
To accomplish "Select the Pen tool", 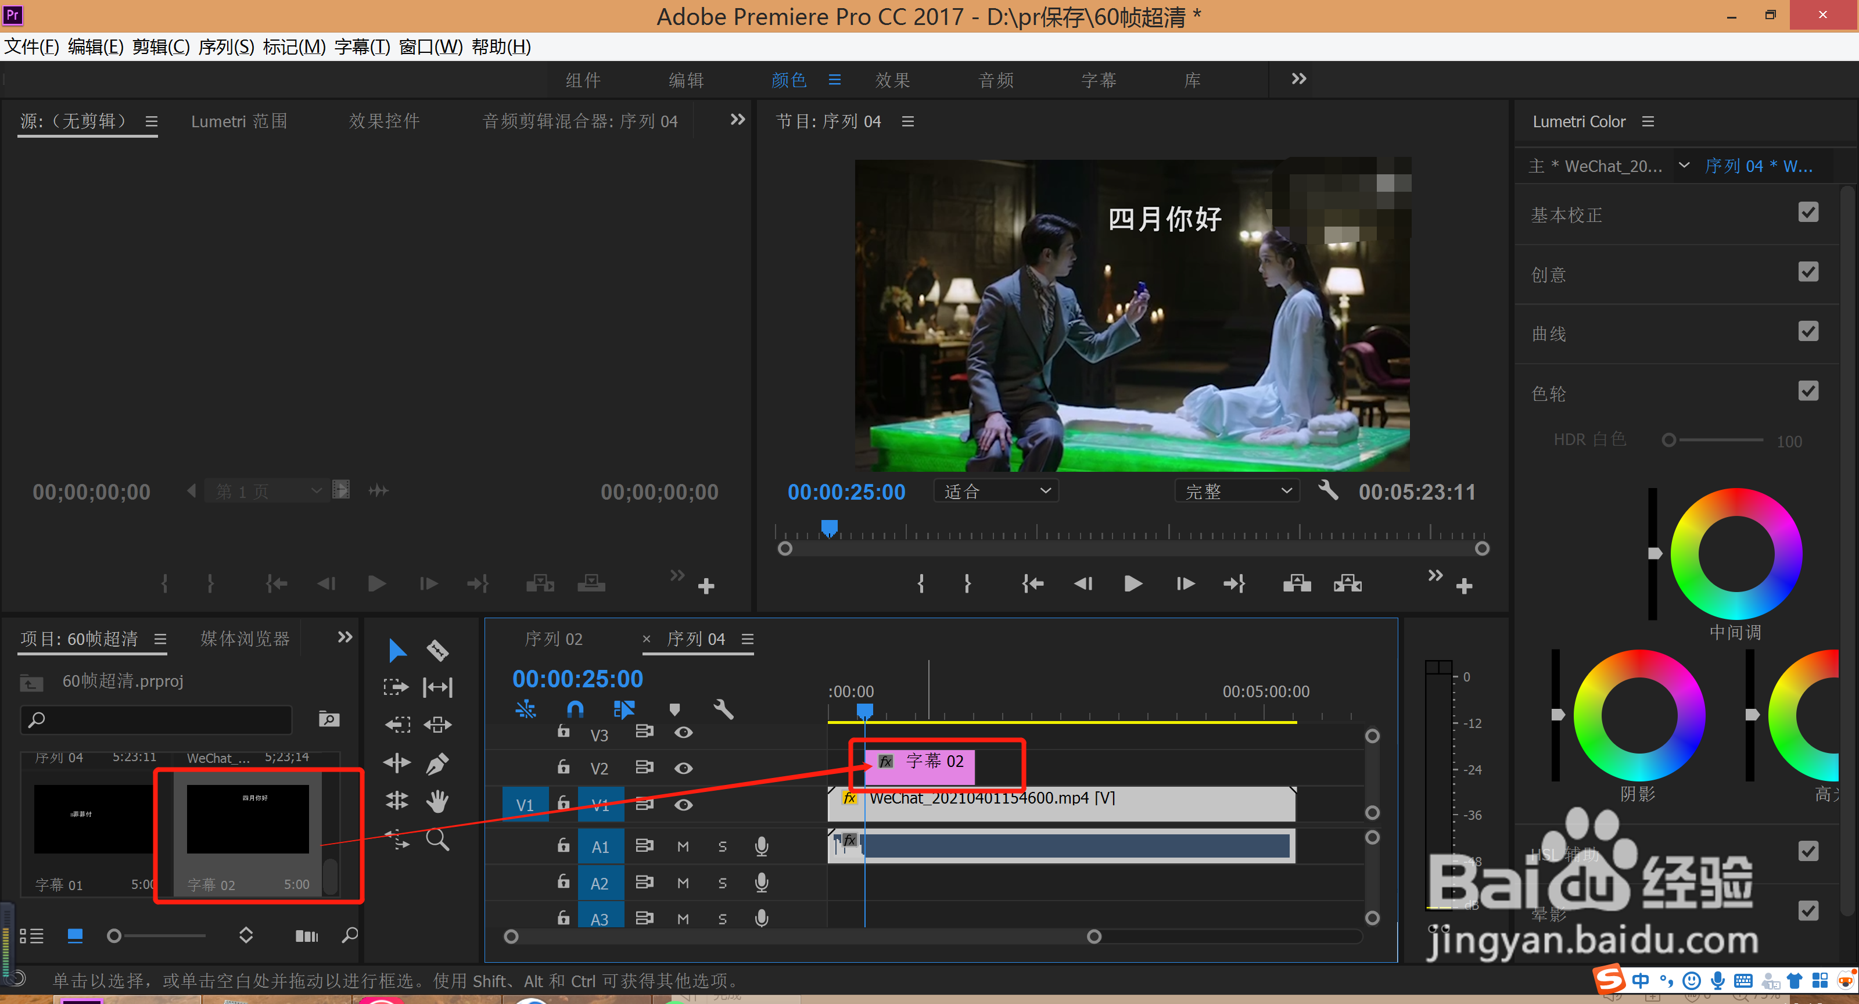I will point(437,763).
